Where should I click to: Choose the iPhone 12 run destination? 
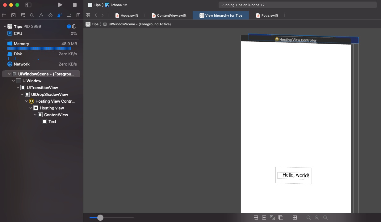(116, 5)
